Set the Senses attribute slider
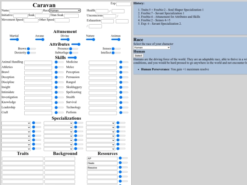 [116, 49]
